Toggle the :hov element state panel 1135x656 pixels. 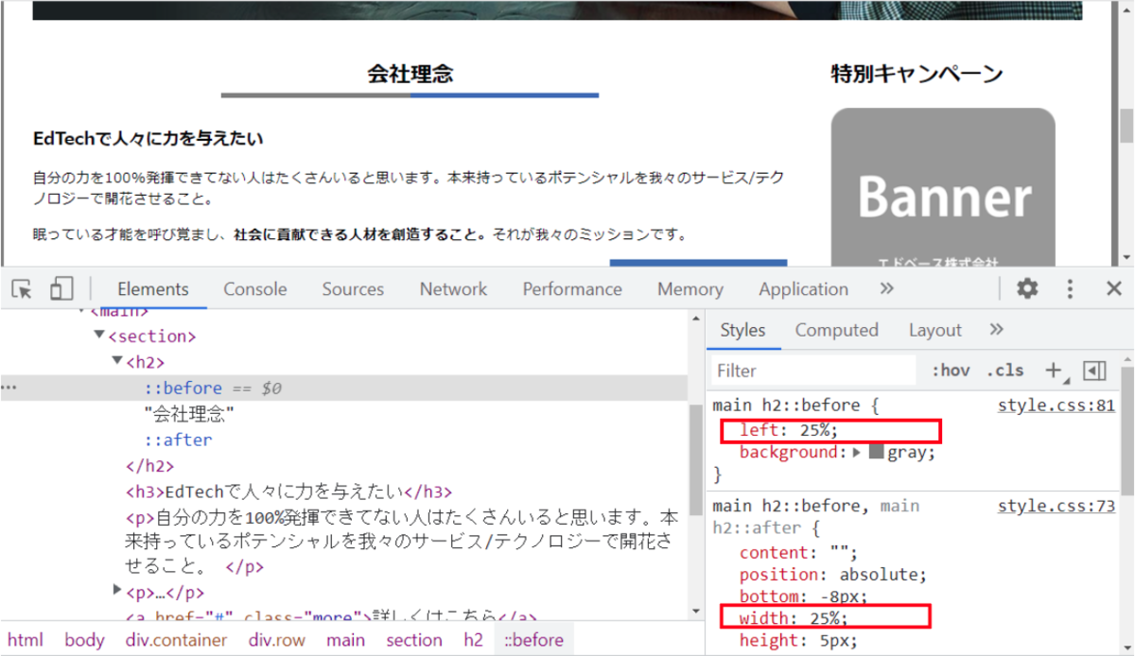pyautogui.click(x=951, y=371)
